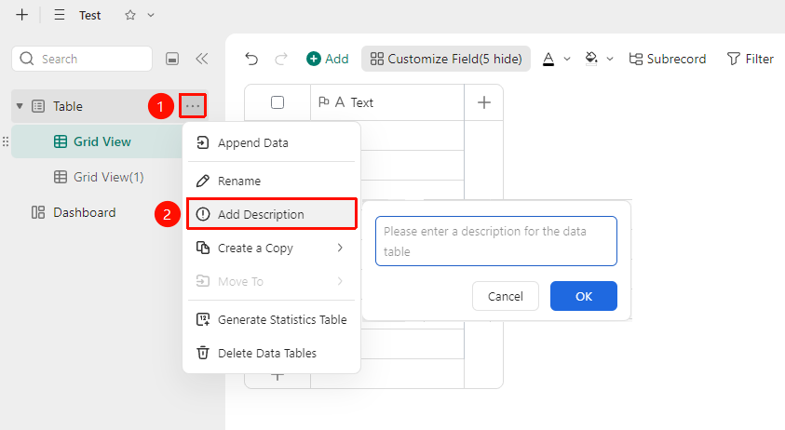
Task: Click the sidebar Search field
Action: tap(82, 59)
